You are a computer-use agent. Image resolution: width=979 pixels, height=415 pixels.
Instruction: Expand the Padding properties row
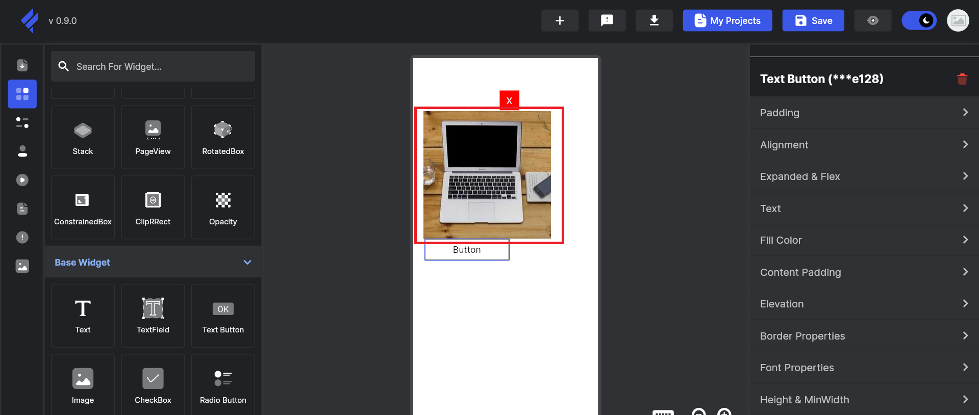tap(864, 113)
